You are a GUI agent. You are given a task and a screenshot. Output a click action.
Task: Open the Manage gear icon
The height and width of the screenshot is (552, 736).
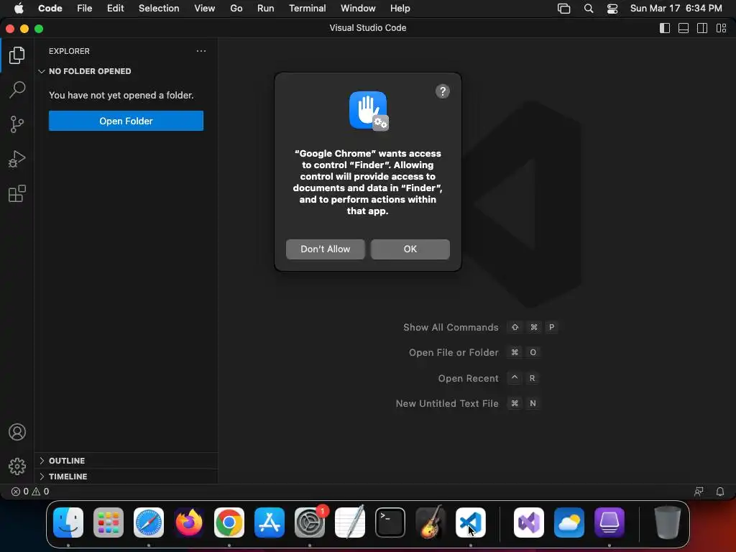pos(17,466)
